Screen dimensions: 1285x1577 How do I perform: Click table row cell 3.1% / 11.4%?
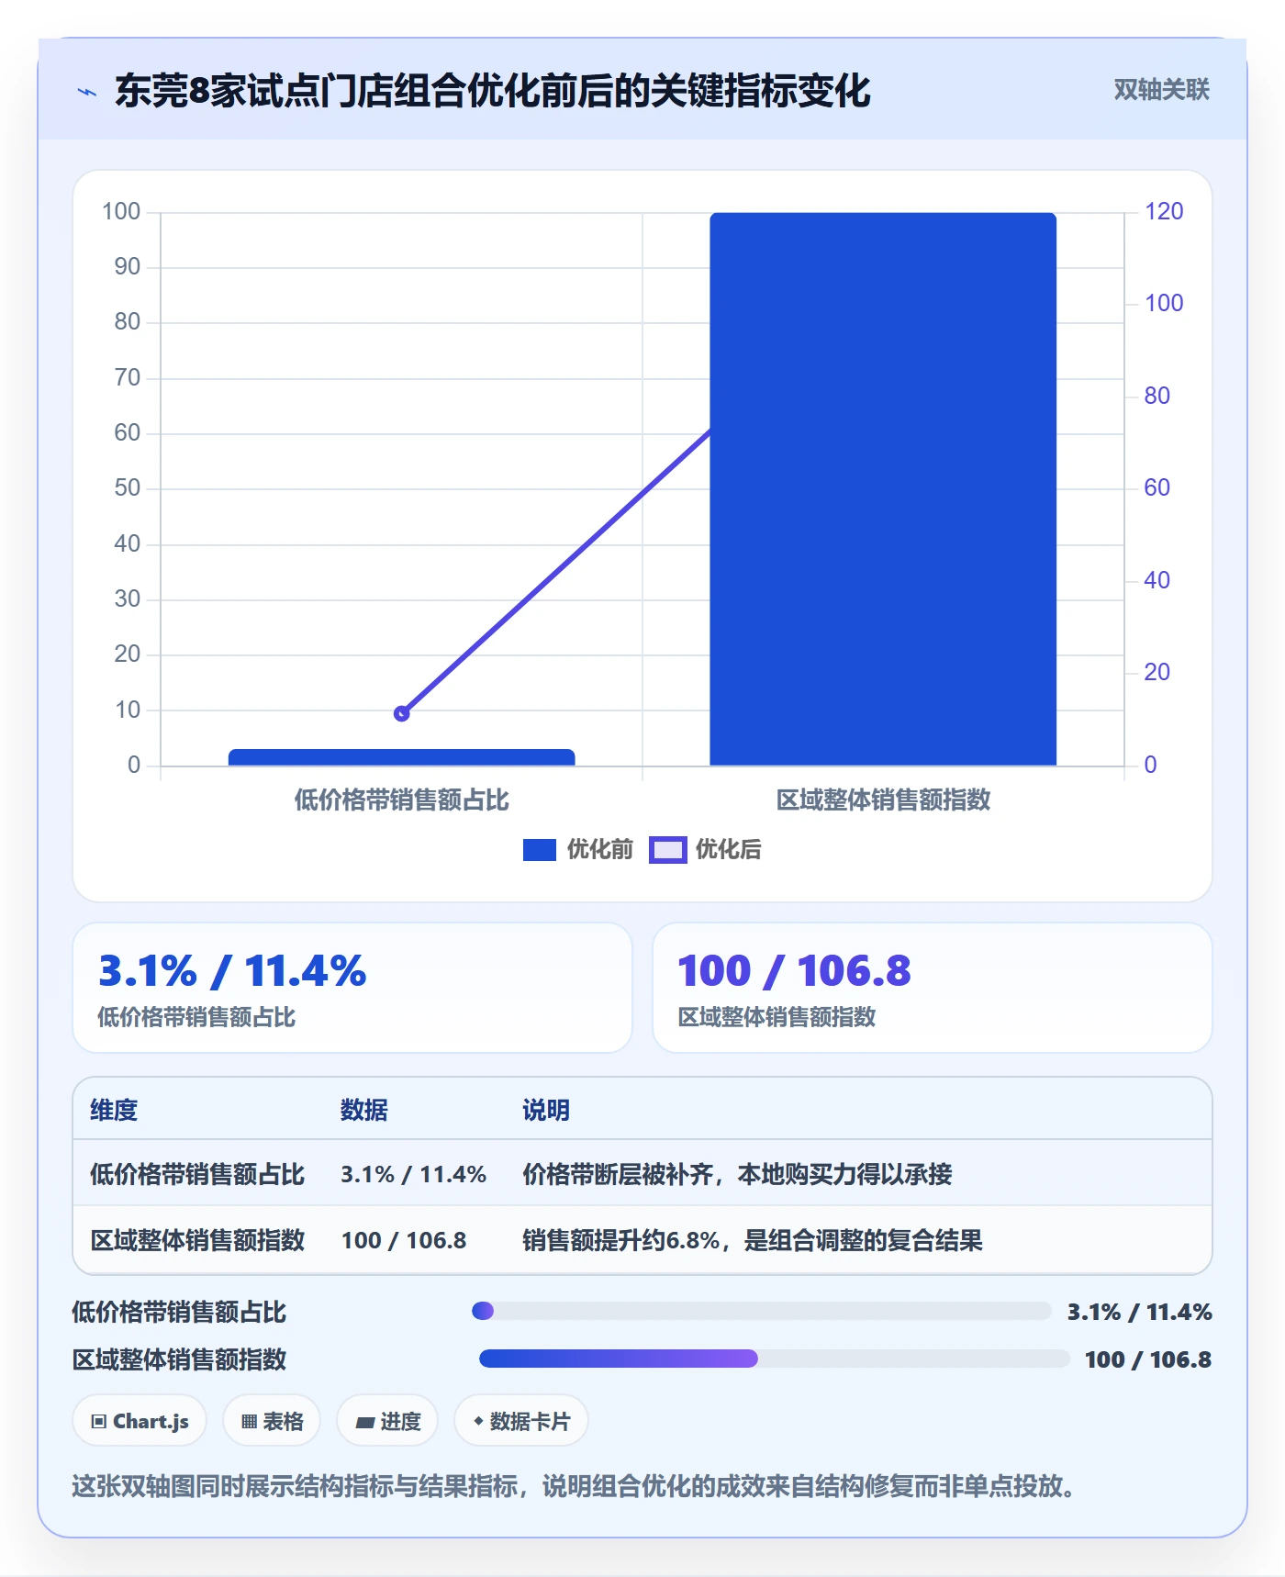tap(413, 1174)
